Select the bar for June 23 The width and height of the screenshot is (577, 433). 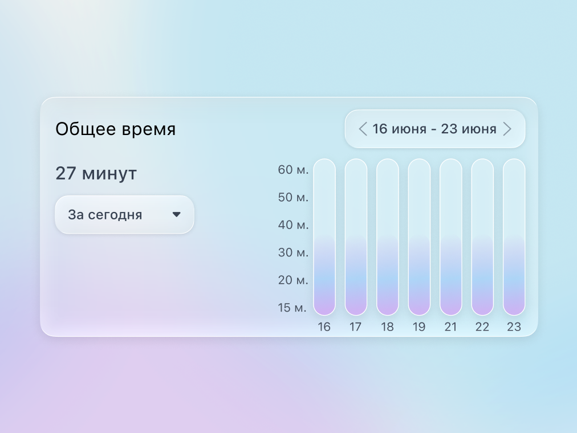point(513,236)
